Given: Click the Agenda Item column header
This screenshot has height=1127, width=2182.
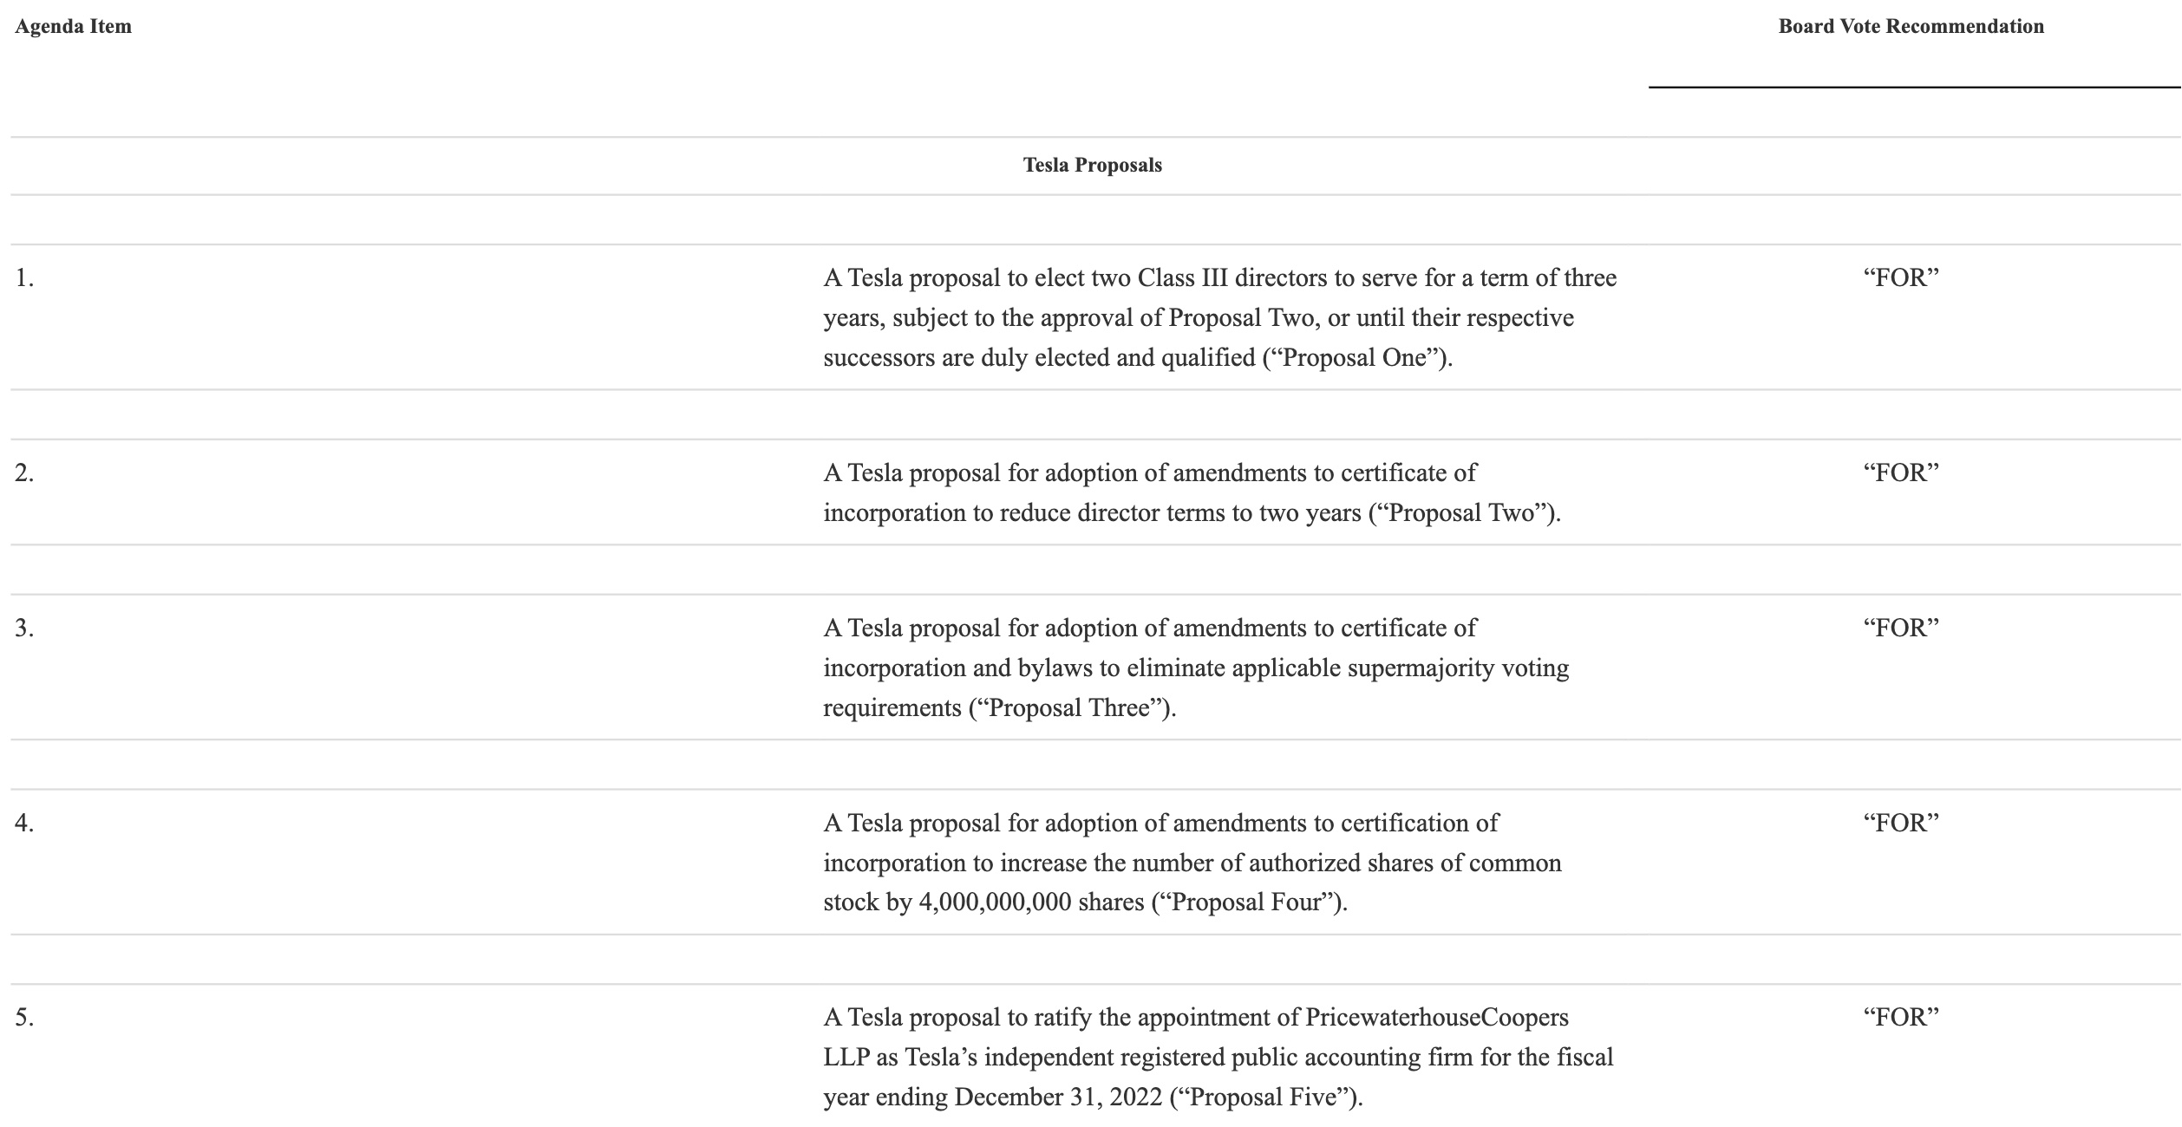Looking at the screenshot, I should pyautogui.click(x=73, y=27).
